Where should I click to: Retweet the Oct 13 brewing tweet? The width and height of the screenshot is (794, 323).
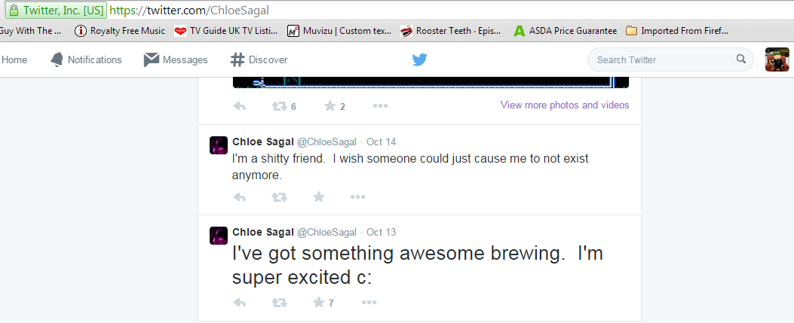click(280, 303)
